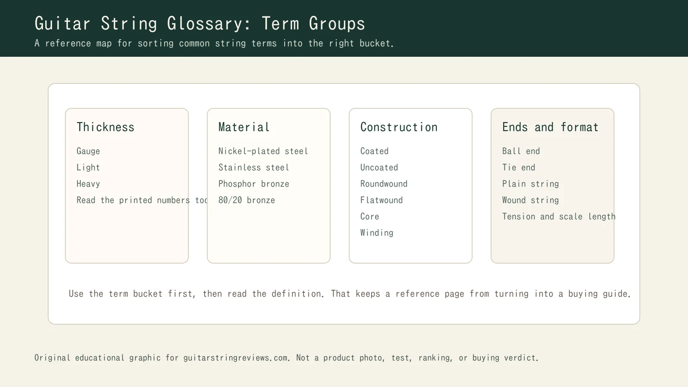
Task: Select the Flatwound entry
Action: [381, 200]
